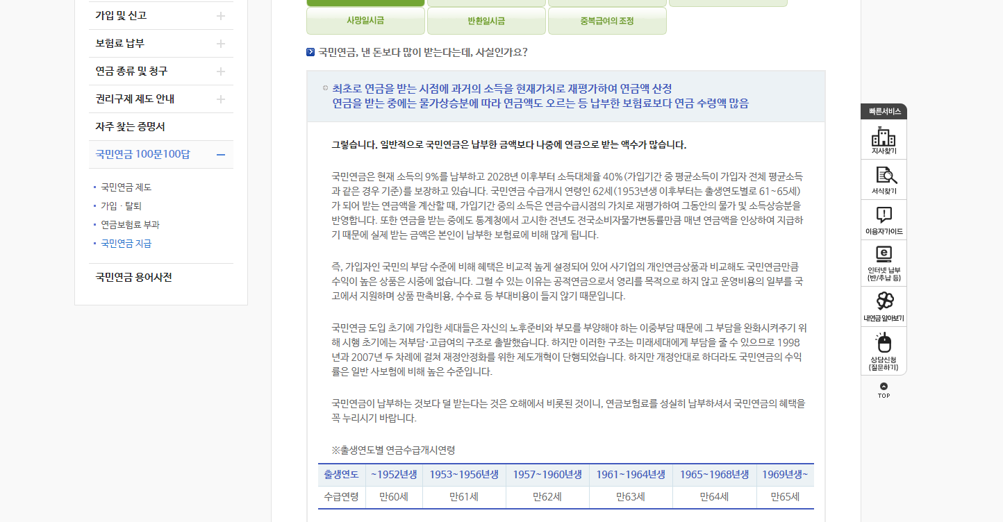Select the 중복급여의 조정 tab
This screenshot has width=1003, height=522.
(607, 21)
